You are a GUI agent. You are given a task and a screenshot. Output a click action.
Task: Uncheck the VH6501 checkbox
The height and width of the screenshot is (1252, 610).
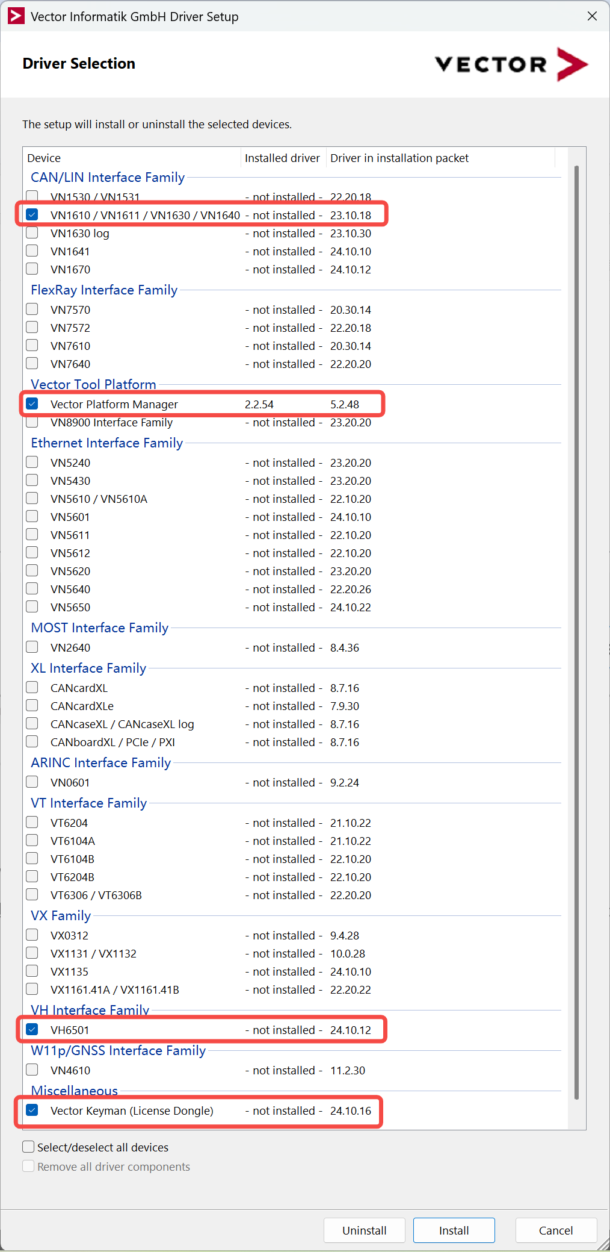tap(32, 1029)
